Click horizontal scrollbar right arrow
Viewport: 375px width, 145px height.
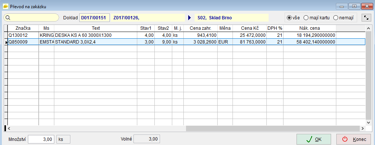coord(363,129)
